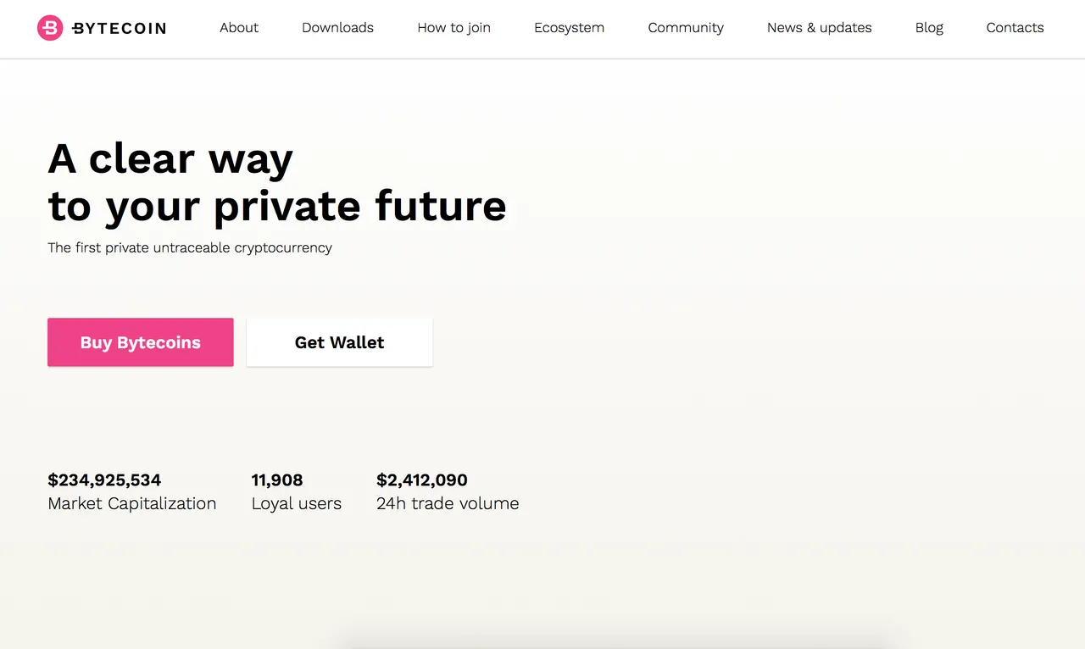Click the BYTECOIN wordmark in header

[x=119, y=28]
